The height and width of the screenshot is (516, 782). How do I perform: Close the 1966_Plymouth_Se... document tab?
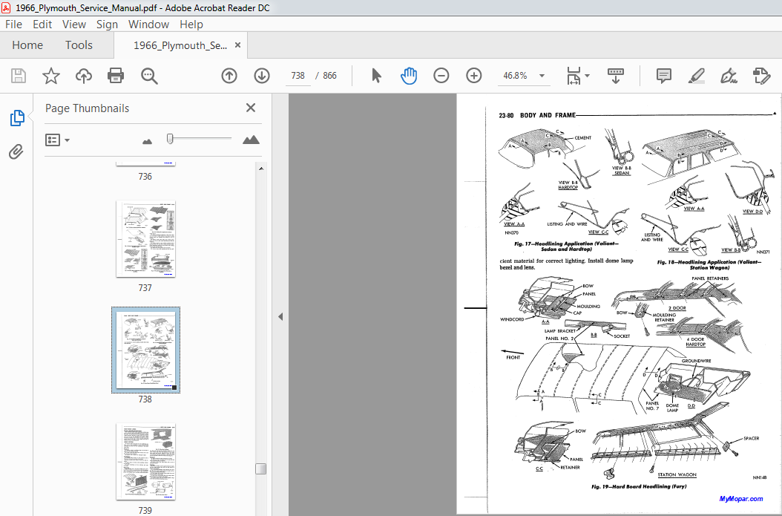click(238, 45)
